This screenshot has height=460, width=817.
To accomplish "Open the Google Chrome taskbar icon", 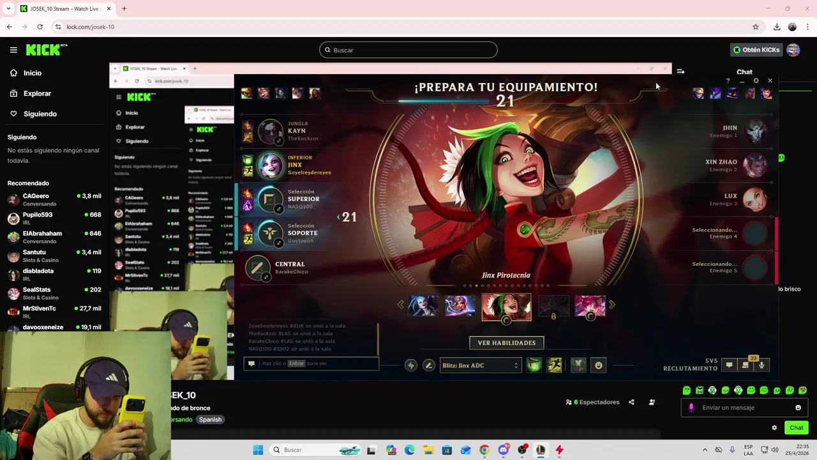I will pyautogui.click(x=484, y=450).
